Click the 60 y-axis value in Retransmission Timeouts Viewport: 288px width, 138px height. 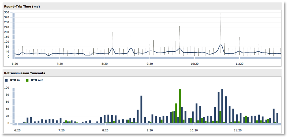[x=8, y=102]
